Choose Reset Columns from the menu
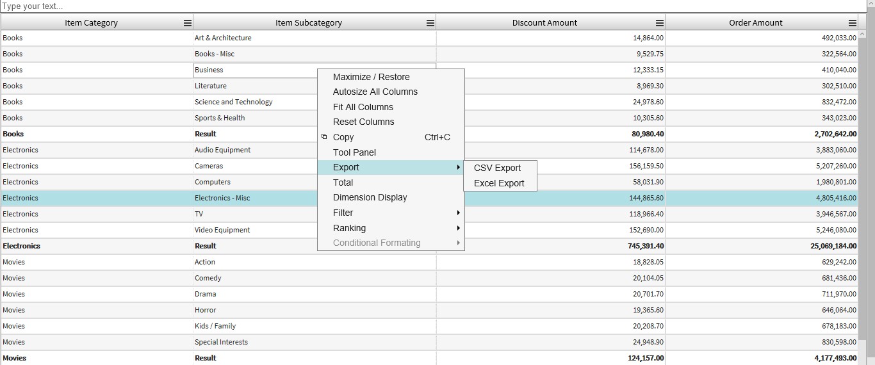875x365 pixels. pyautogui.click(x=363, y=122)
